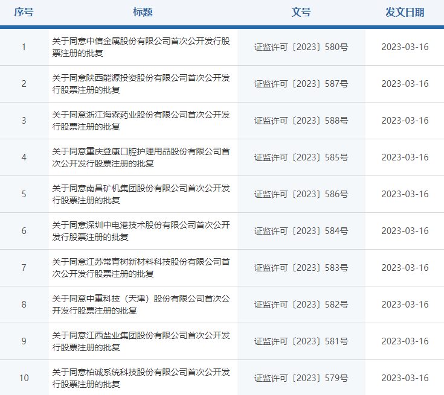This screenshot has width=444, height=395.
Task: Click the date in row 1
Action: coord(405,47)
